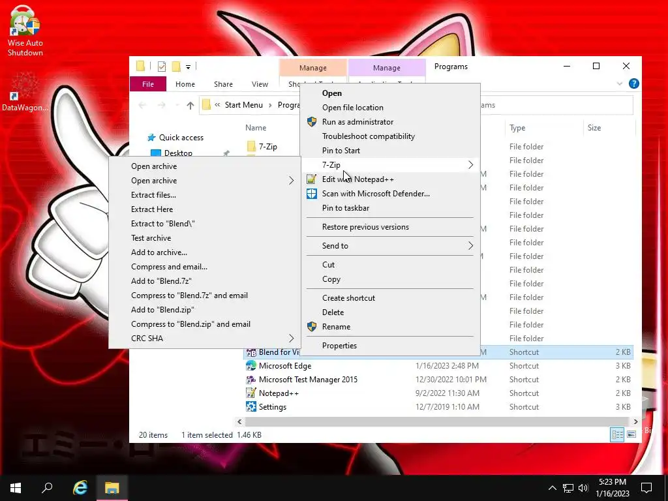The image size is (668, 501).
Task: Choose Extract Here
Action: (204, 209)
